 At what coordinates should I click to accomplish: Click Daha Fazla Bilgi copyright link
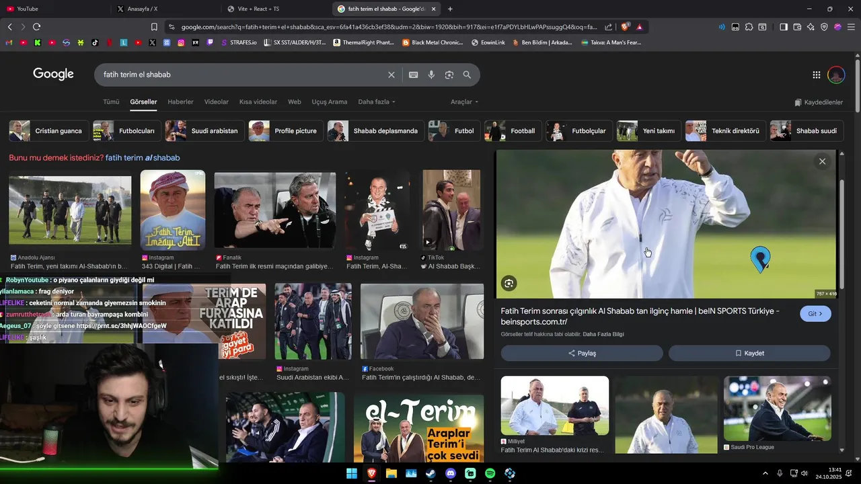pyautogui.click(x=603, y=334)
